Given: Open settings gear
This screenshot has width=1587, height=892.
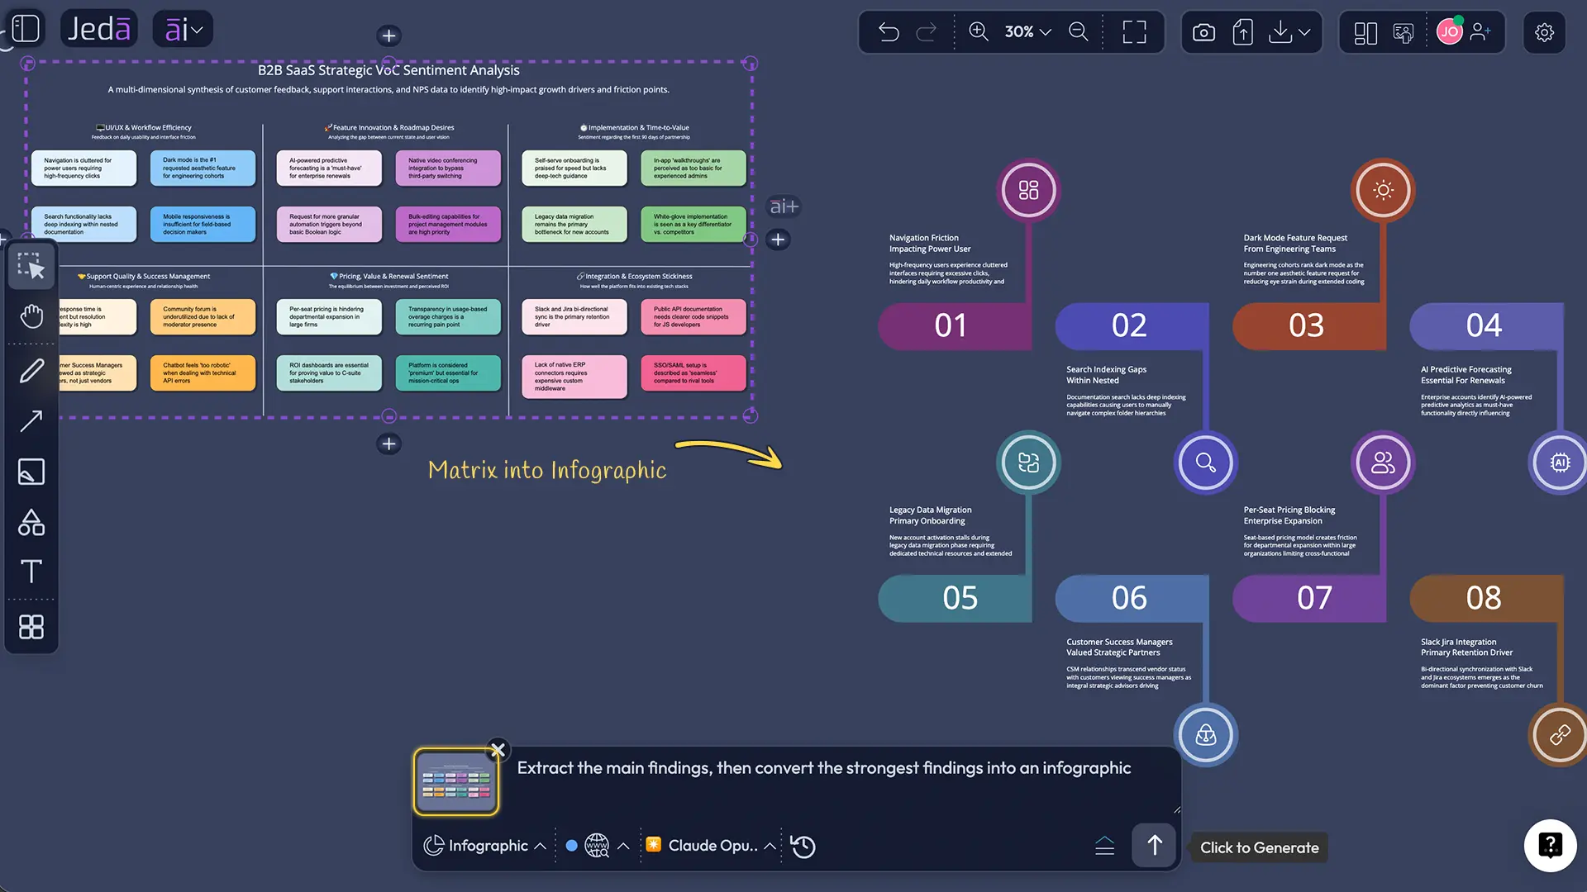Looking at the screenshot, I should pyautogui.click(x=1544, y=32).
